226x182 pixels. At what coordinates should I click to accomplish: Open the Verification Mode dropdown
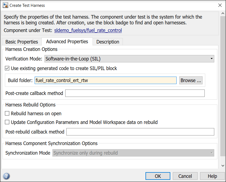pyautogui.click(x=129, y=59)
